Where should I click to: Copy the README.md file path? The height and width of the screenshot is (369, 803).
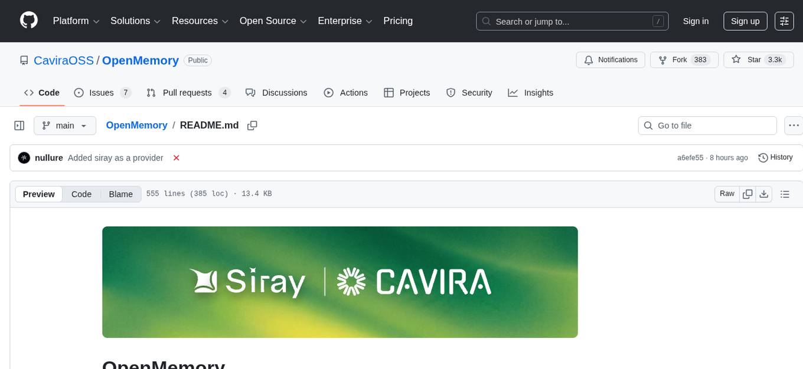(252, 126)
